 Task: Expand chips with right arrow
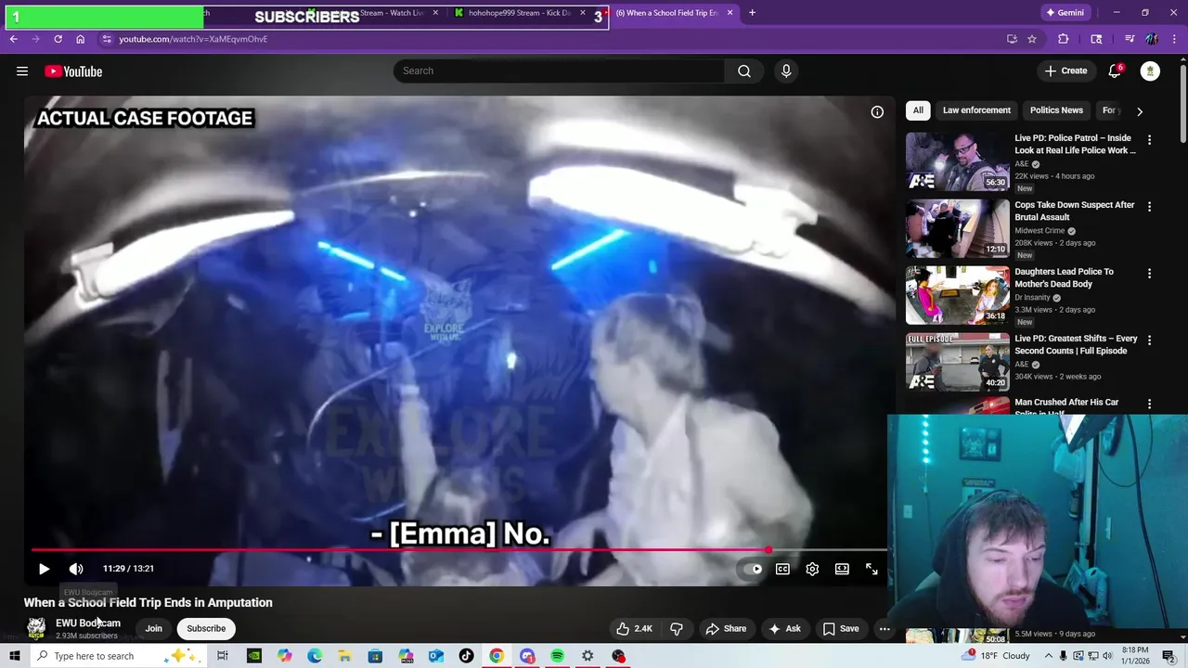[x=1140, y=111]
